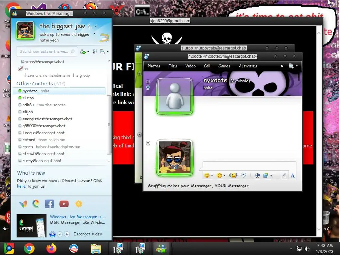The image size is (340, 255).
Task: Send a nudge to nyxdote
Action: click(233, 175)
